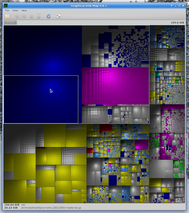Jump to top level with the top arrow icon
Image resolution: width=189 pixels, height=213 pixels.
click(39, 16)
